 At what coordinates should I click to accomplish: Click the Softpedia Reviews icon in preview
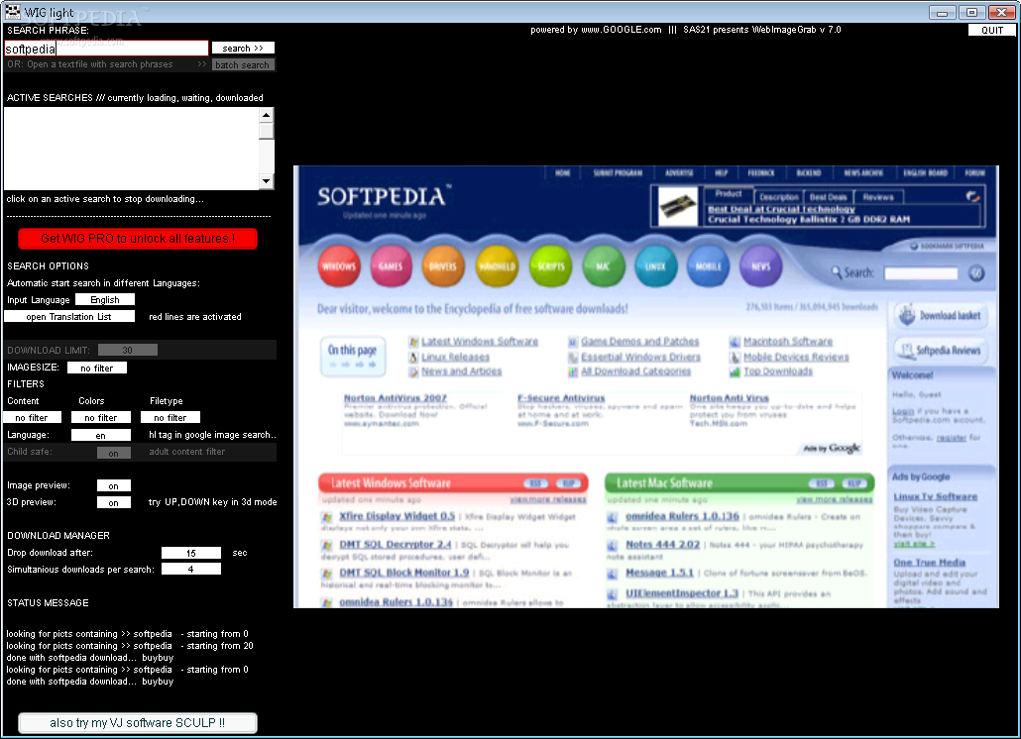coord(906,350)
